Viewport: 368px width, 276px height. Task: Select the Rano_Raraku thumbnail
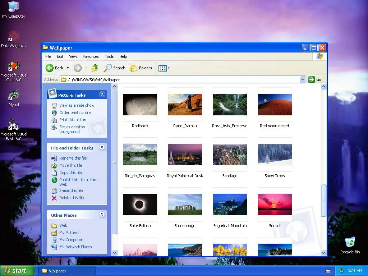(x=185, y=105)
